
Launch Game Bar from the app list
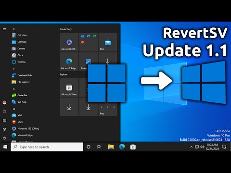point(20,95)
